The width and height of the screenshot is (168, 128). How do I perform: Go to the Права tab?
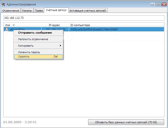click(39, 11)
